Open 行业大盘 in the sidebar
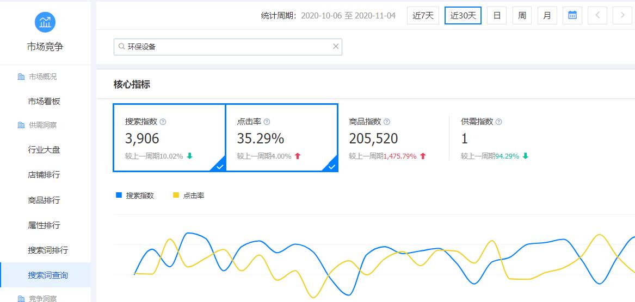Image resolution: width=635 pixels, height=302 pixels. (x=44, y=149)
